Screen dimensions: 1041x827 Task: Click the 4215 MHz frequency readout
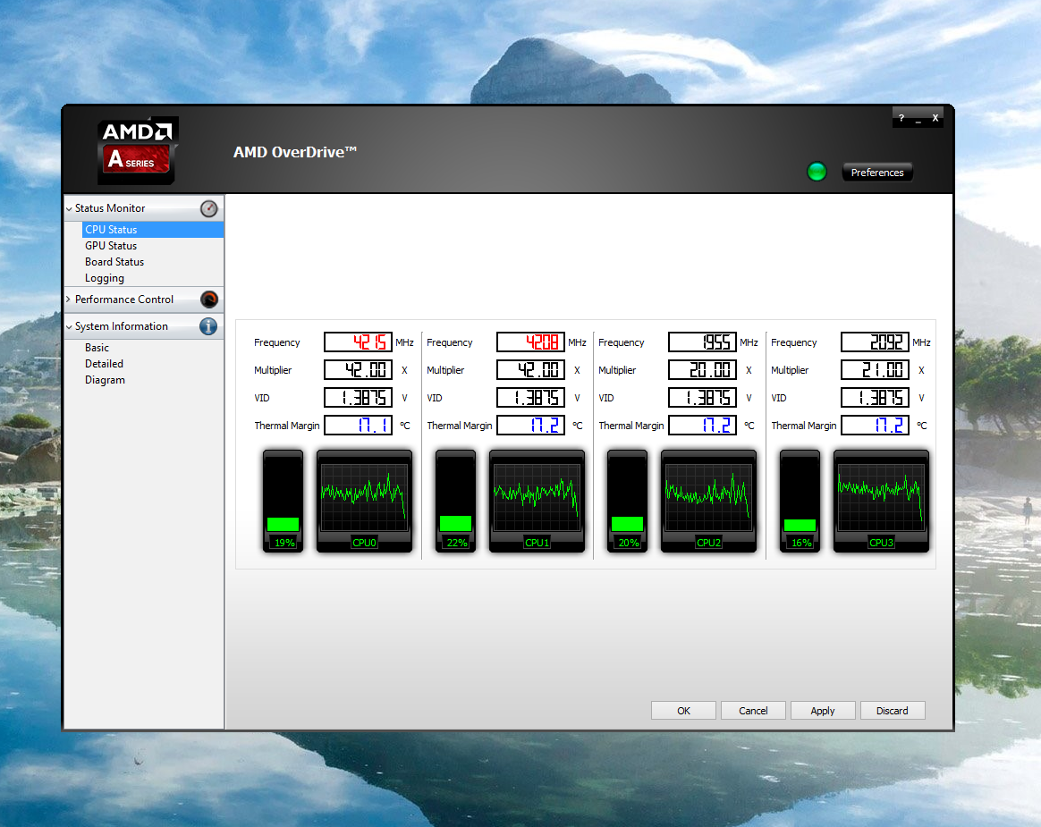[358, 342]
